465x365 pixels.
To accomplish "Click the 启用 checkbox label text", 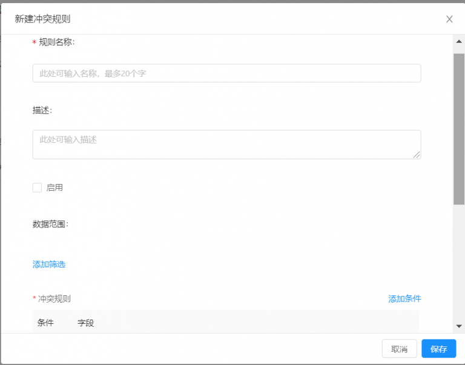I will tap(54, 188).
